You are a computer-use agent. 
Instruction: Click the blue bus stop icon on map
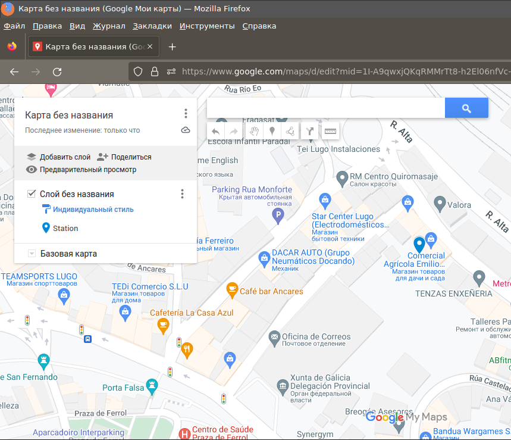point(87,339)
